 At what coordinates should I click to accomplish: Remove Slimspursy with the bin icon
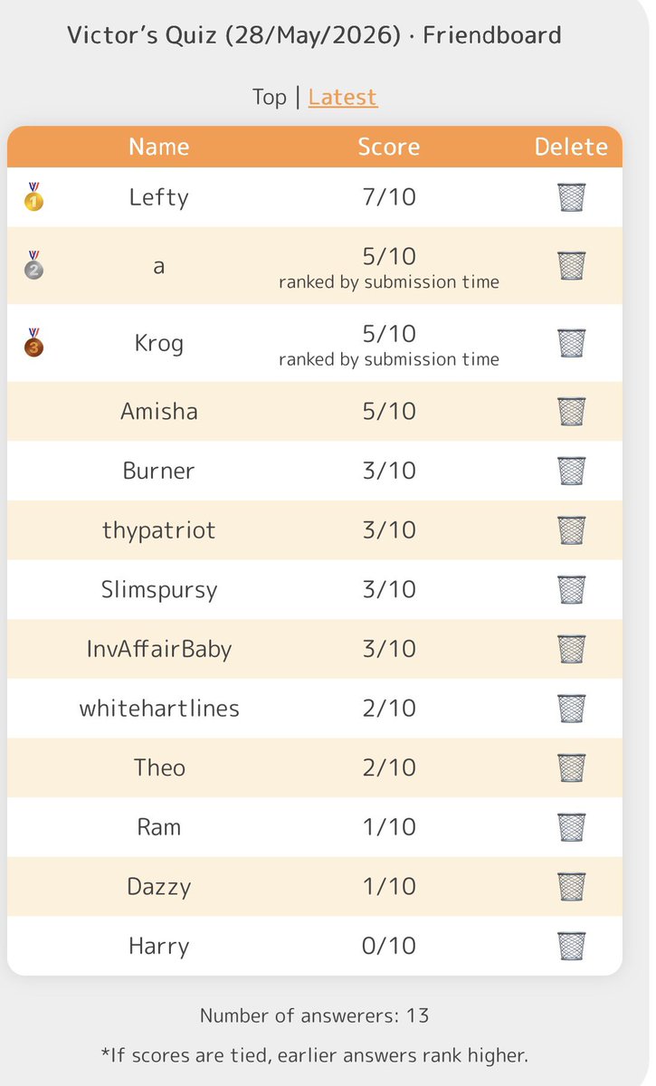[x=572, y=589]
